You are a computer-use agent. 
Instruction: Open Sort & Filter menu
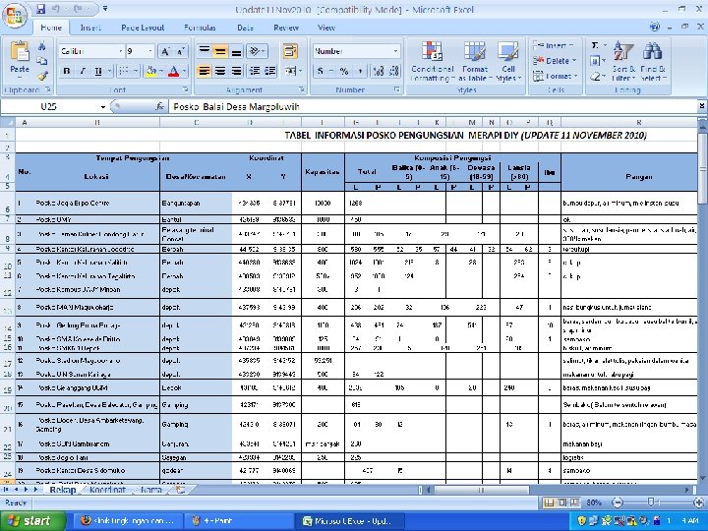[x=623, y=61]
